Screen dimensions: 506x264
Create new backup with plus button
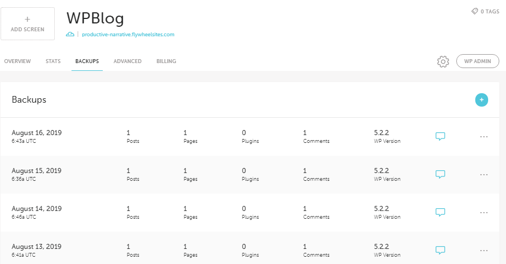[x=481, y=100]
